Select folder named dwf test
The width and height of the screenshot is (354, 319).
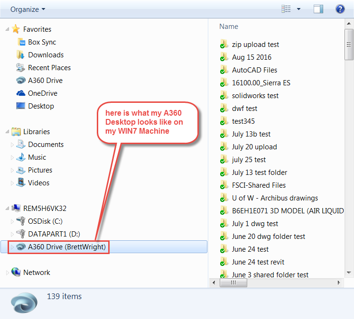pos(239,109)
